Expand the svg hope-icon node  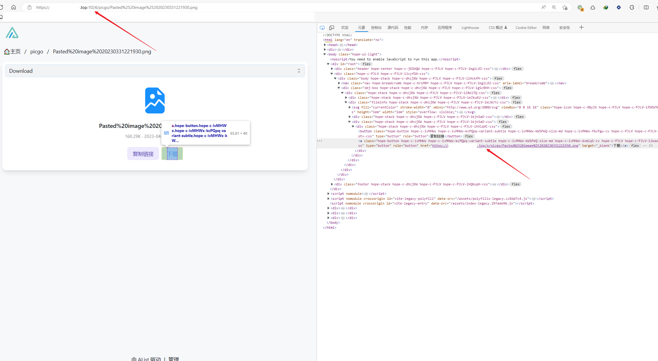click(350, 107)
